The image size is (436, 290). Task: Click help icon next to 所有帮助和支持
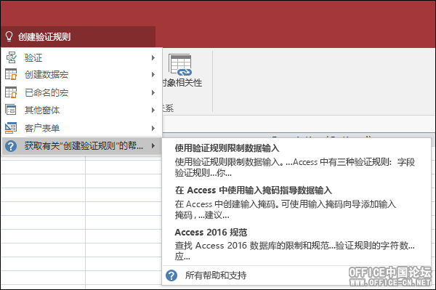[x=171, y=275]
